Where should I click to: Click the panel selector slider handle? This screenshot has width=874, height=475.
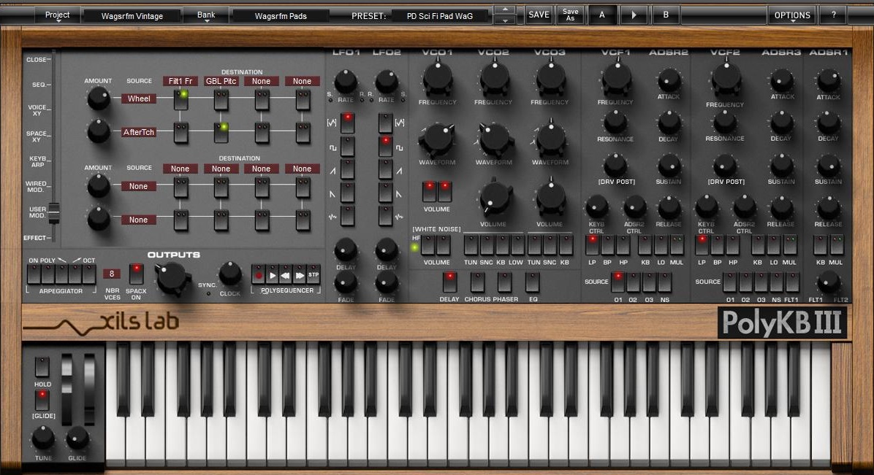(x=53, y=212)
